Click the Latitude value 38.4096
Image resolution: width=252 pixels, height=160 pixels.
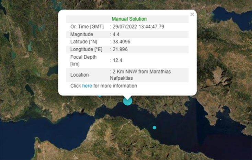point(122,42)
